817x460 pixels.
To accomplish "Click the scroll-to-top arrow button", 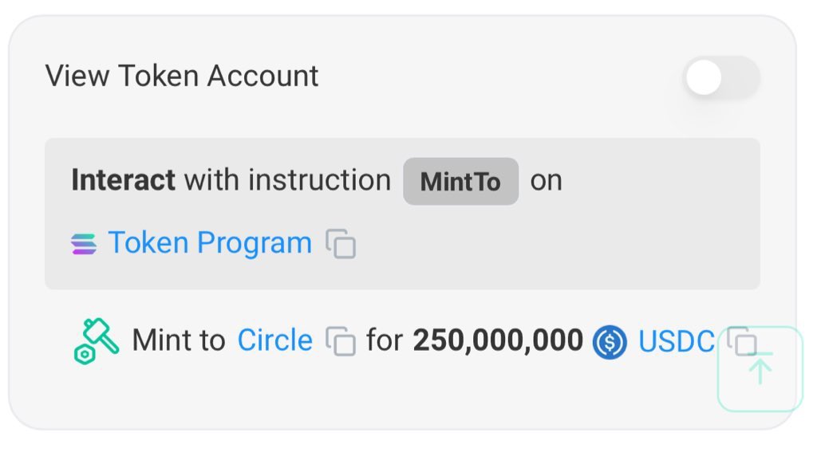I will 760,369.
